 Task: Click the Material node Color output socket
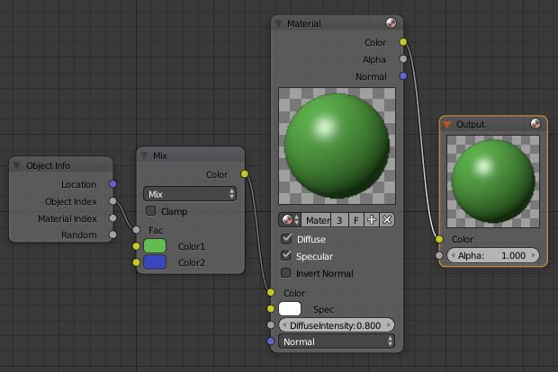[403, 42]
